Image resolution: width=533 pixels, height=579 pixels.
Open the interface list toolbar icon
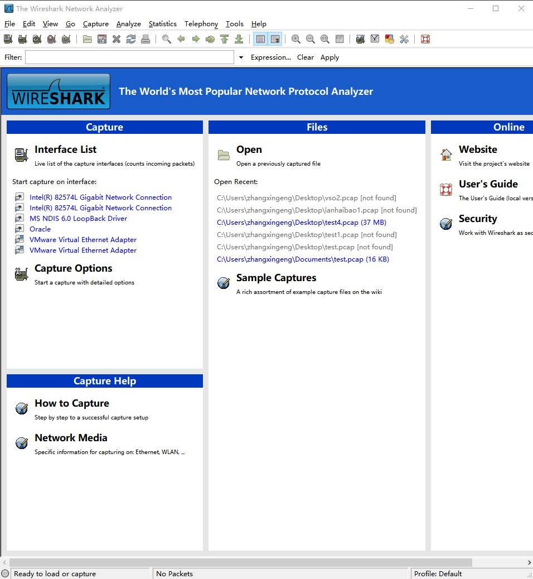[x=8, y=39]
